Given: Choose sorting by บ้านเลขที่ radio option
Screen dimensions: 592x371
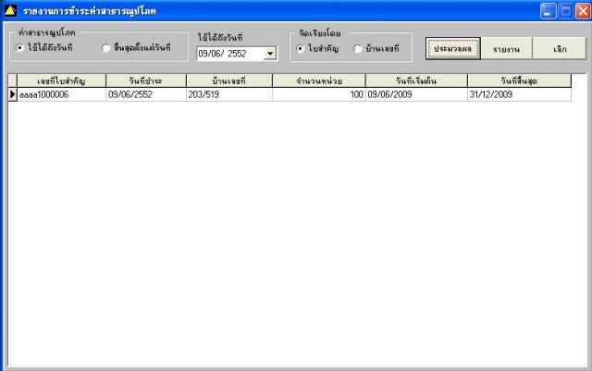Looking at the screenshot, I should click(358, 49).
